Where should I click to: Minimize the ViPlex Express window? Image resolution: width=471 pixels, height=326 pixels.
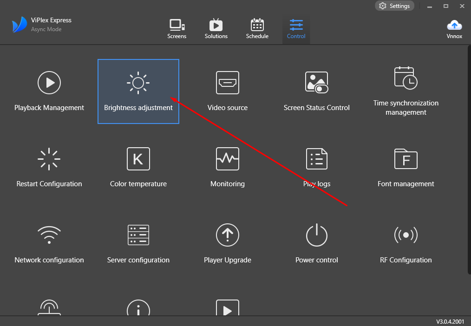tap(430, 7)
